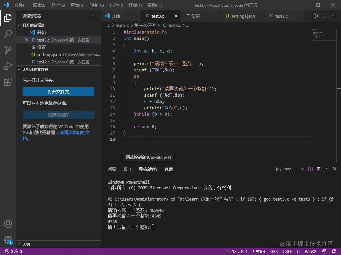Open the 终端(T) menu
This screenshot has width=341, height=255.
[x=135, y=5]
